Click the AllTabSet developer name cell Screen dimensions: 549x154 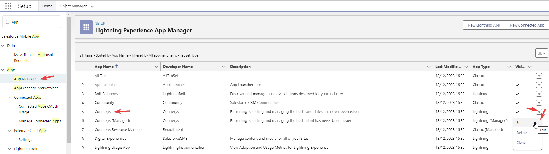[x=170, y=76]
